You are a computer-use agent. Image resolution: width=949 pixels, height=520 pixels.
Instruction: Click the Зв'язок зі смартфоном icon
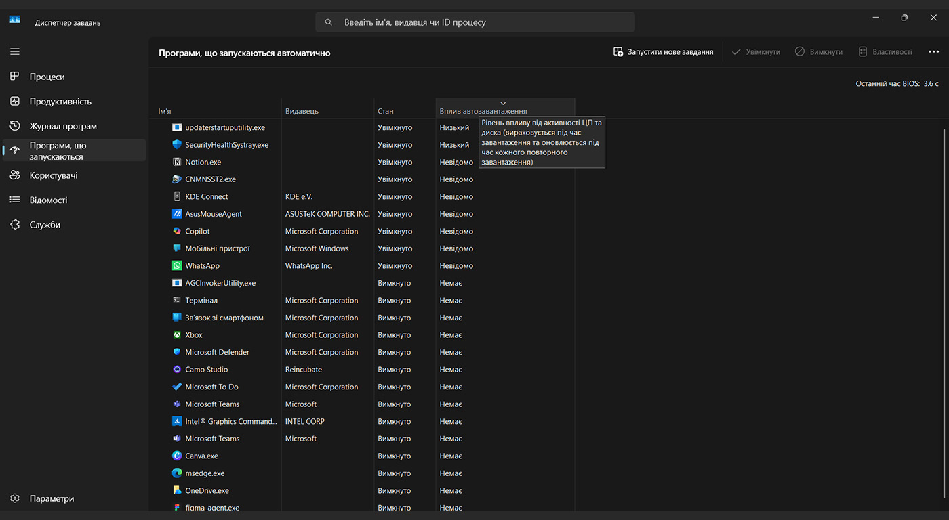pyautogui.click(x=177, y=318)
